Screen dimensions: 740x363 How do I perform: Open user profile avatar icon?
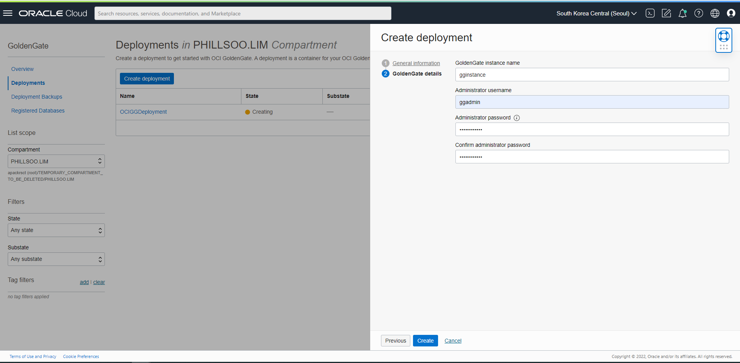coord(731,13)
